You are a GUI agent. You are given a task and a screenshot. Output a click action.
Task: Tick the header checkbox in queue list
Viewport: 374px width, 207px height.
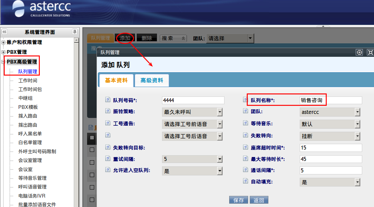pos(92,138)
